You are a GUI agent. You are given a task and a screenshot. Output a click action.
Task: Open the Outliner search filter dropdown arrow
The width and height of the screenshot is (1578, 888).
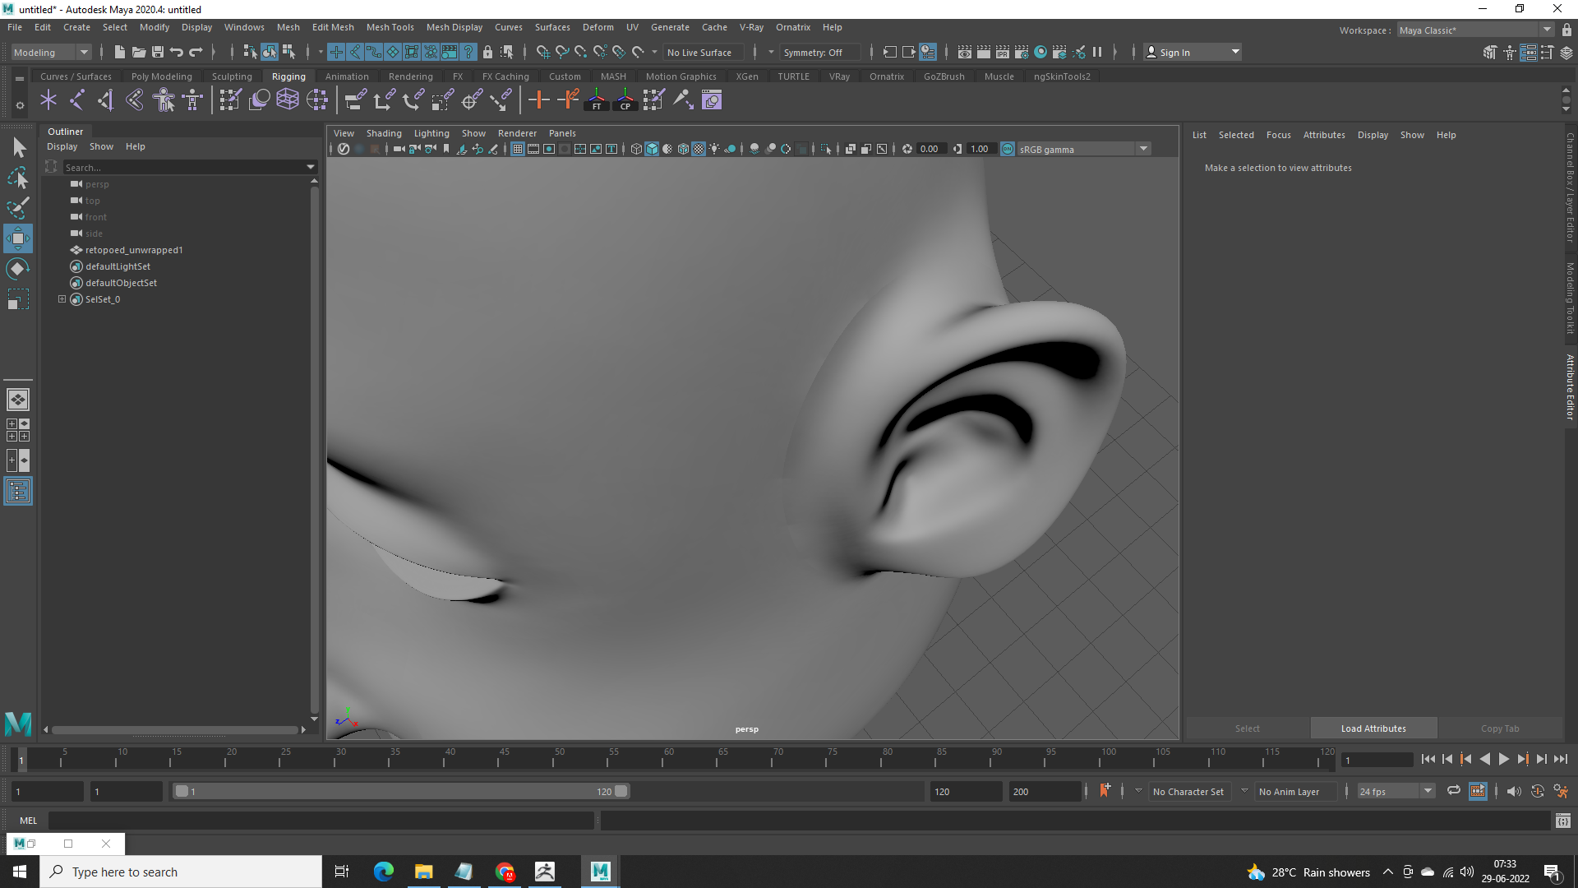click(311, 167)
